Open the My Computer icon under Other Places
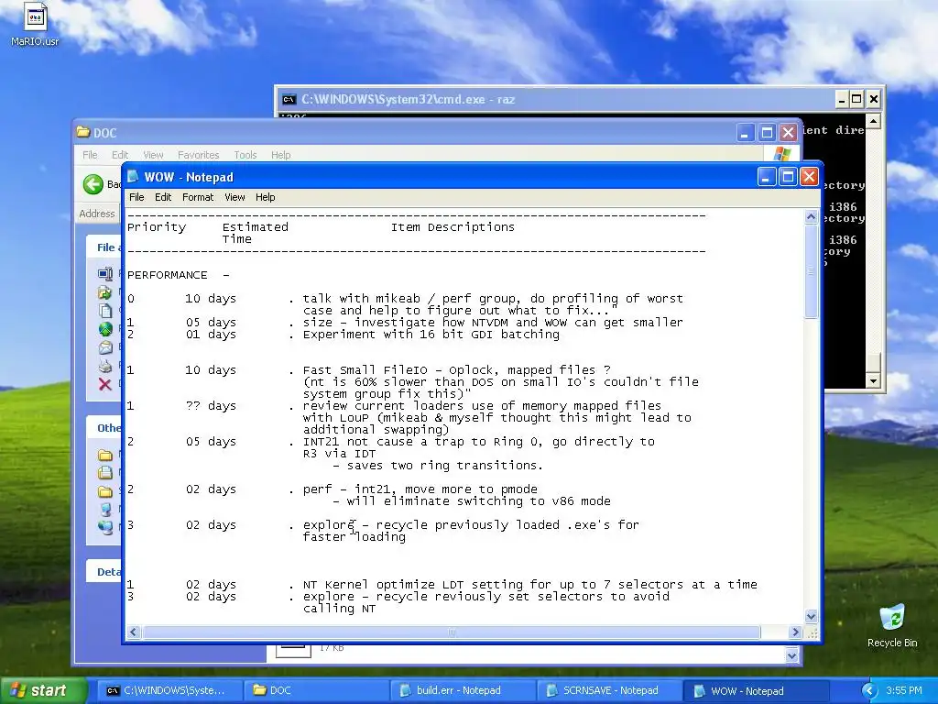The height and width of the screenshot is (704, 938). tap(105, 510)
